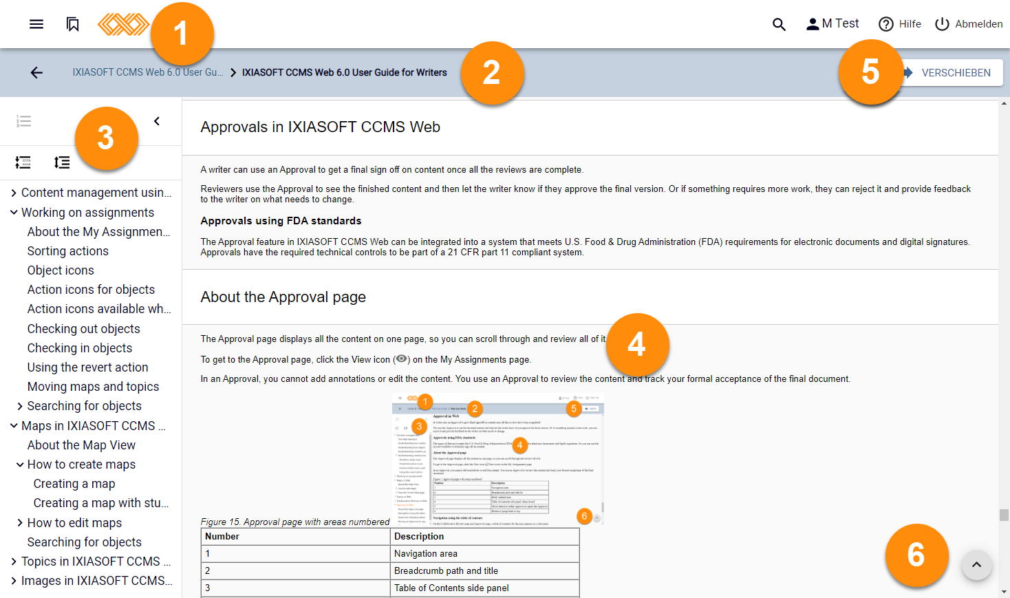Screen dimensions: 1010x598
Task: Open About the My Assignmen... topic
Action: click(99, 232)
